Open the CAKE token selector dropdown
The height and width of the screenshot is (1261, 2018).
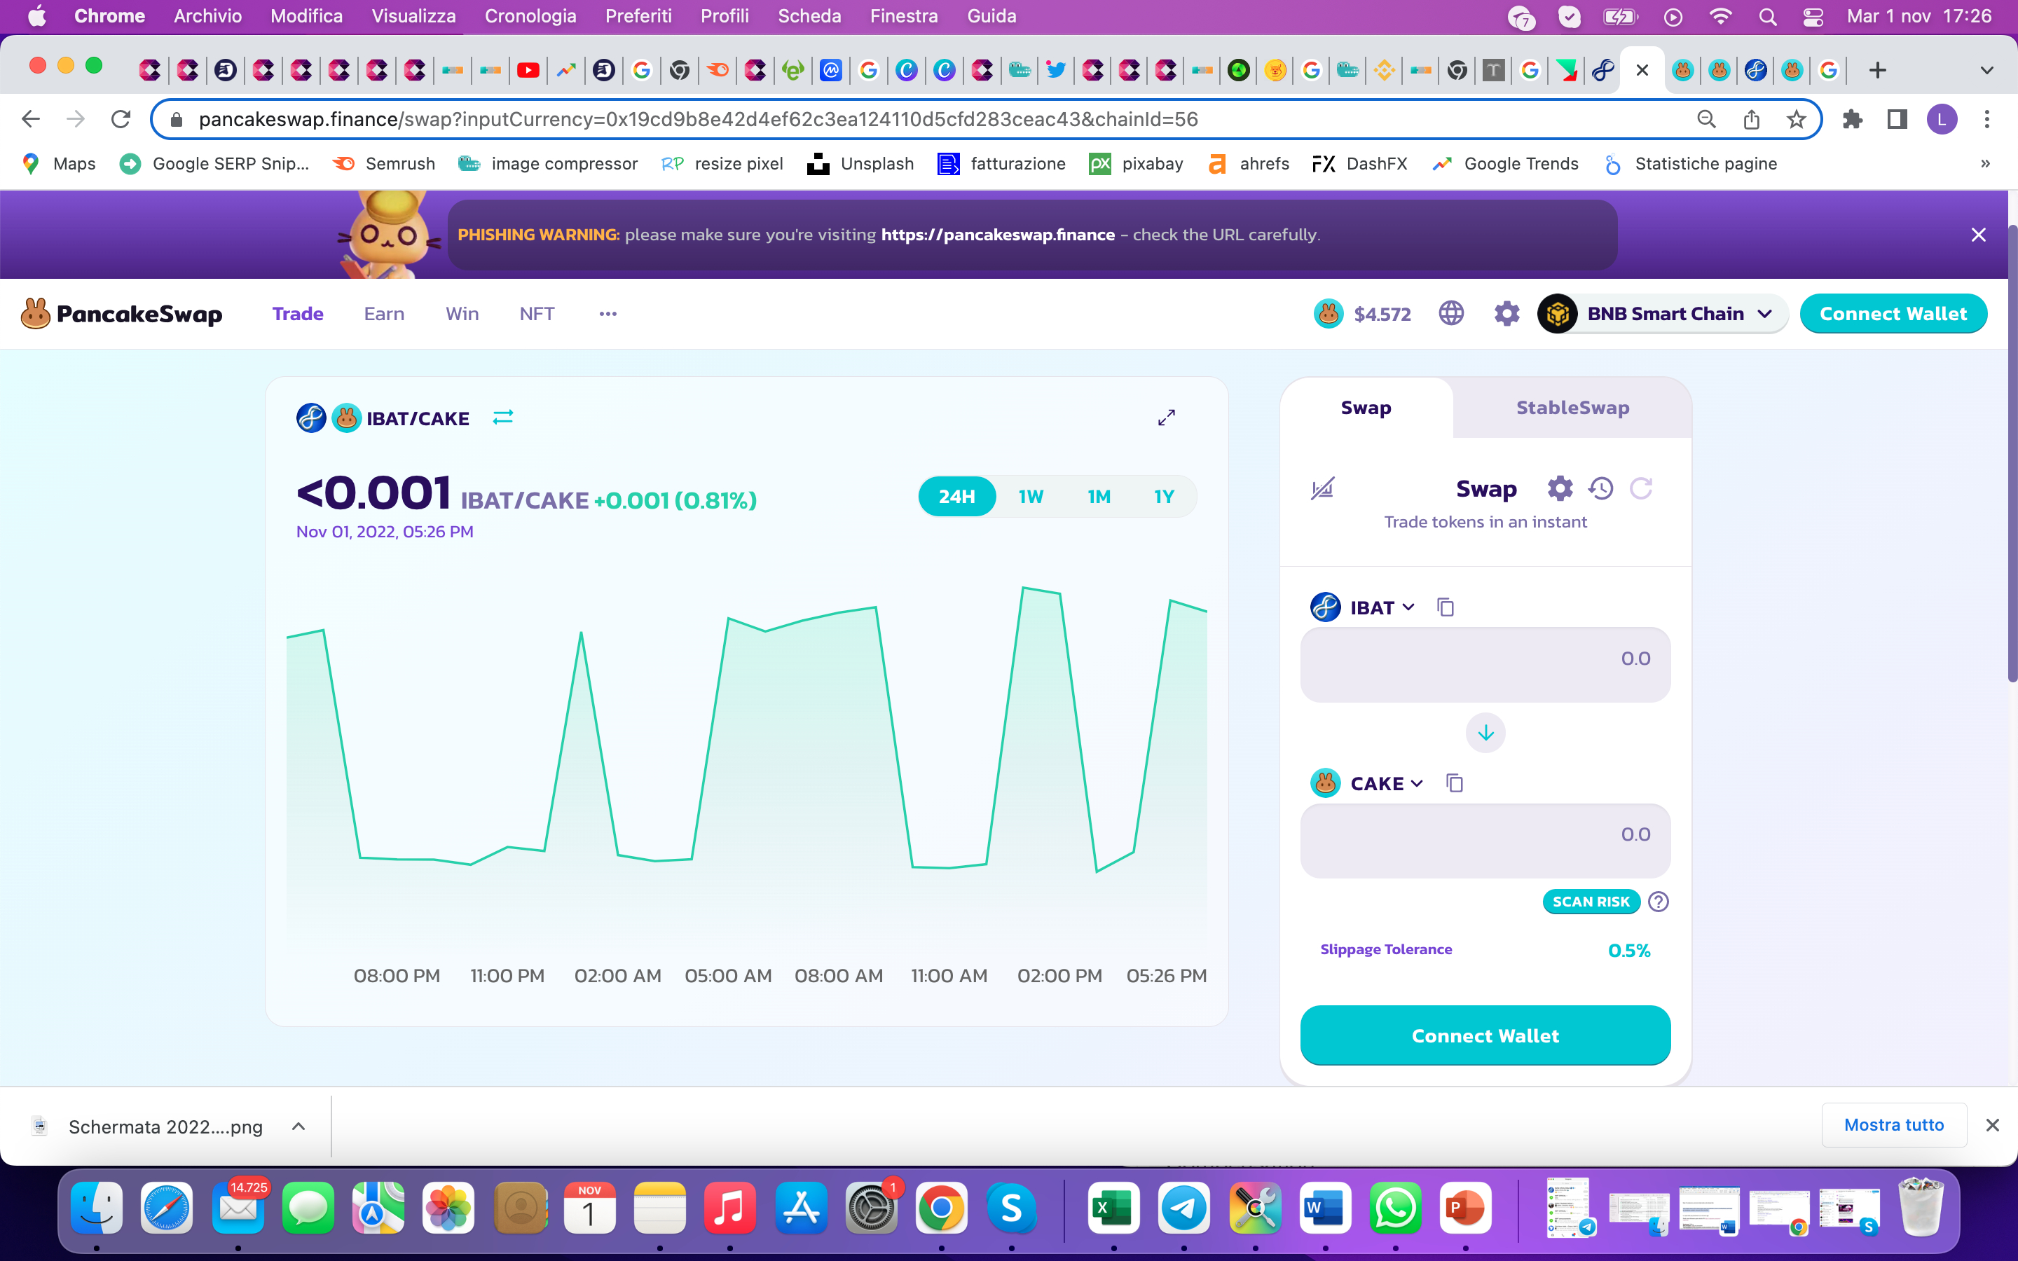[1368, 783]
